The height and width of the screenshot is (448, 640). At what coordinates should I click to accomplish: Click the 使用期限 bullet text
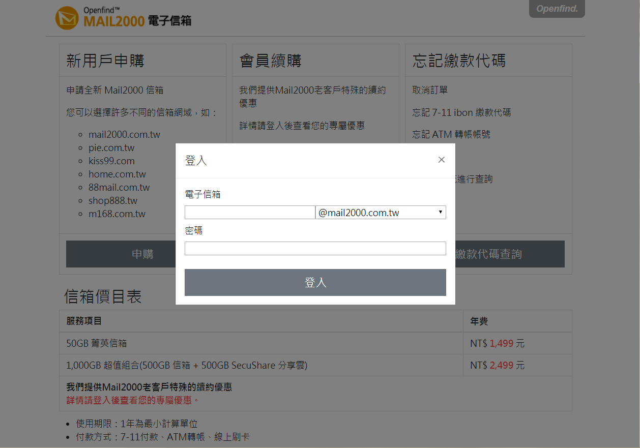point(137,424)
